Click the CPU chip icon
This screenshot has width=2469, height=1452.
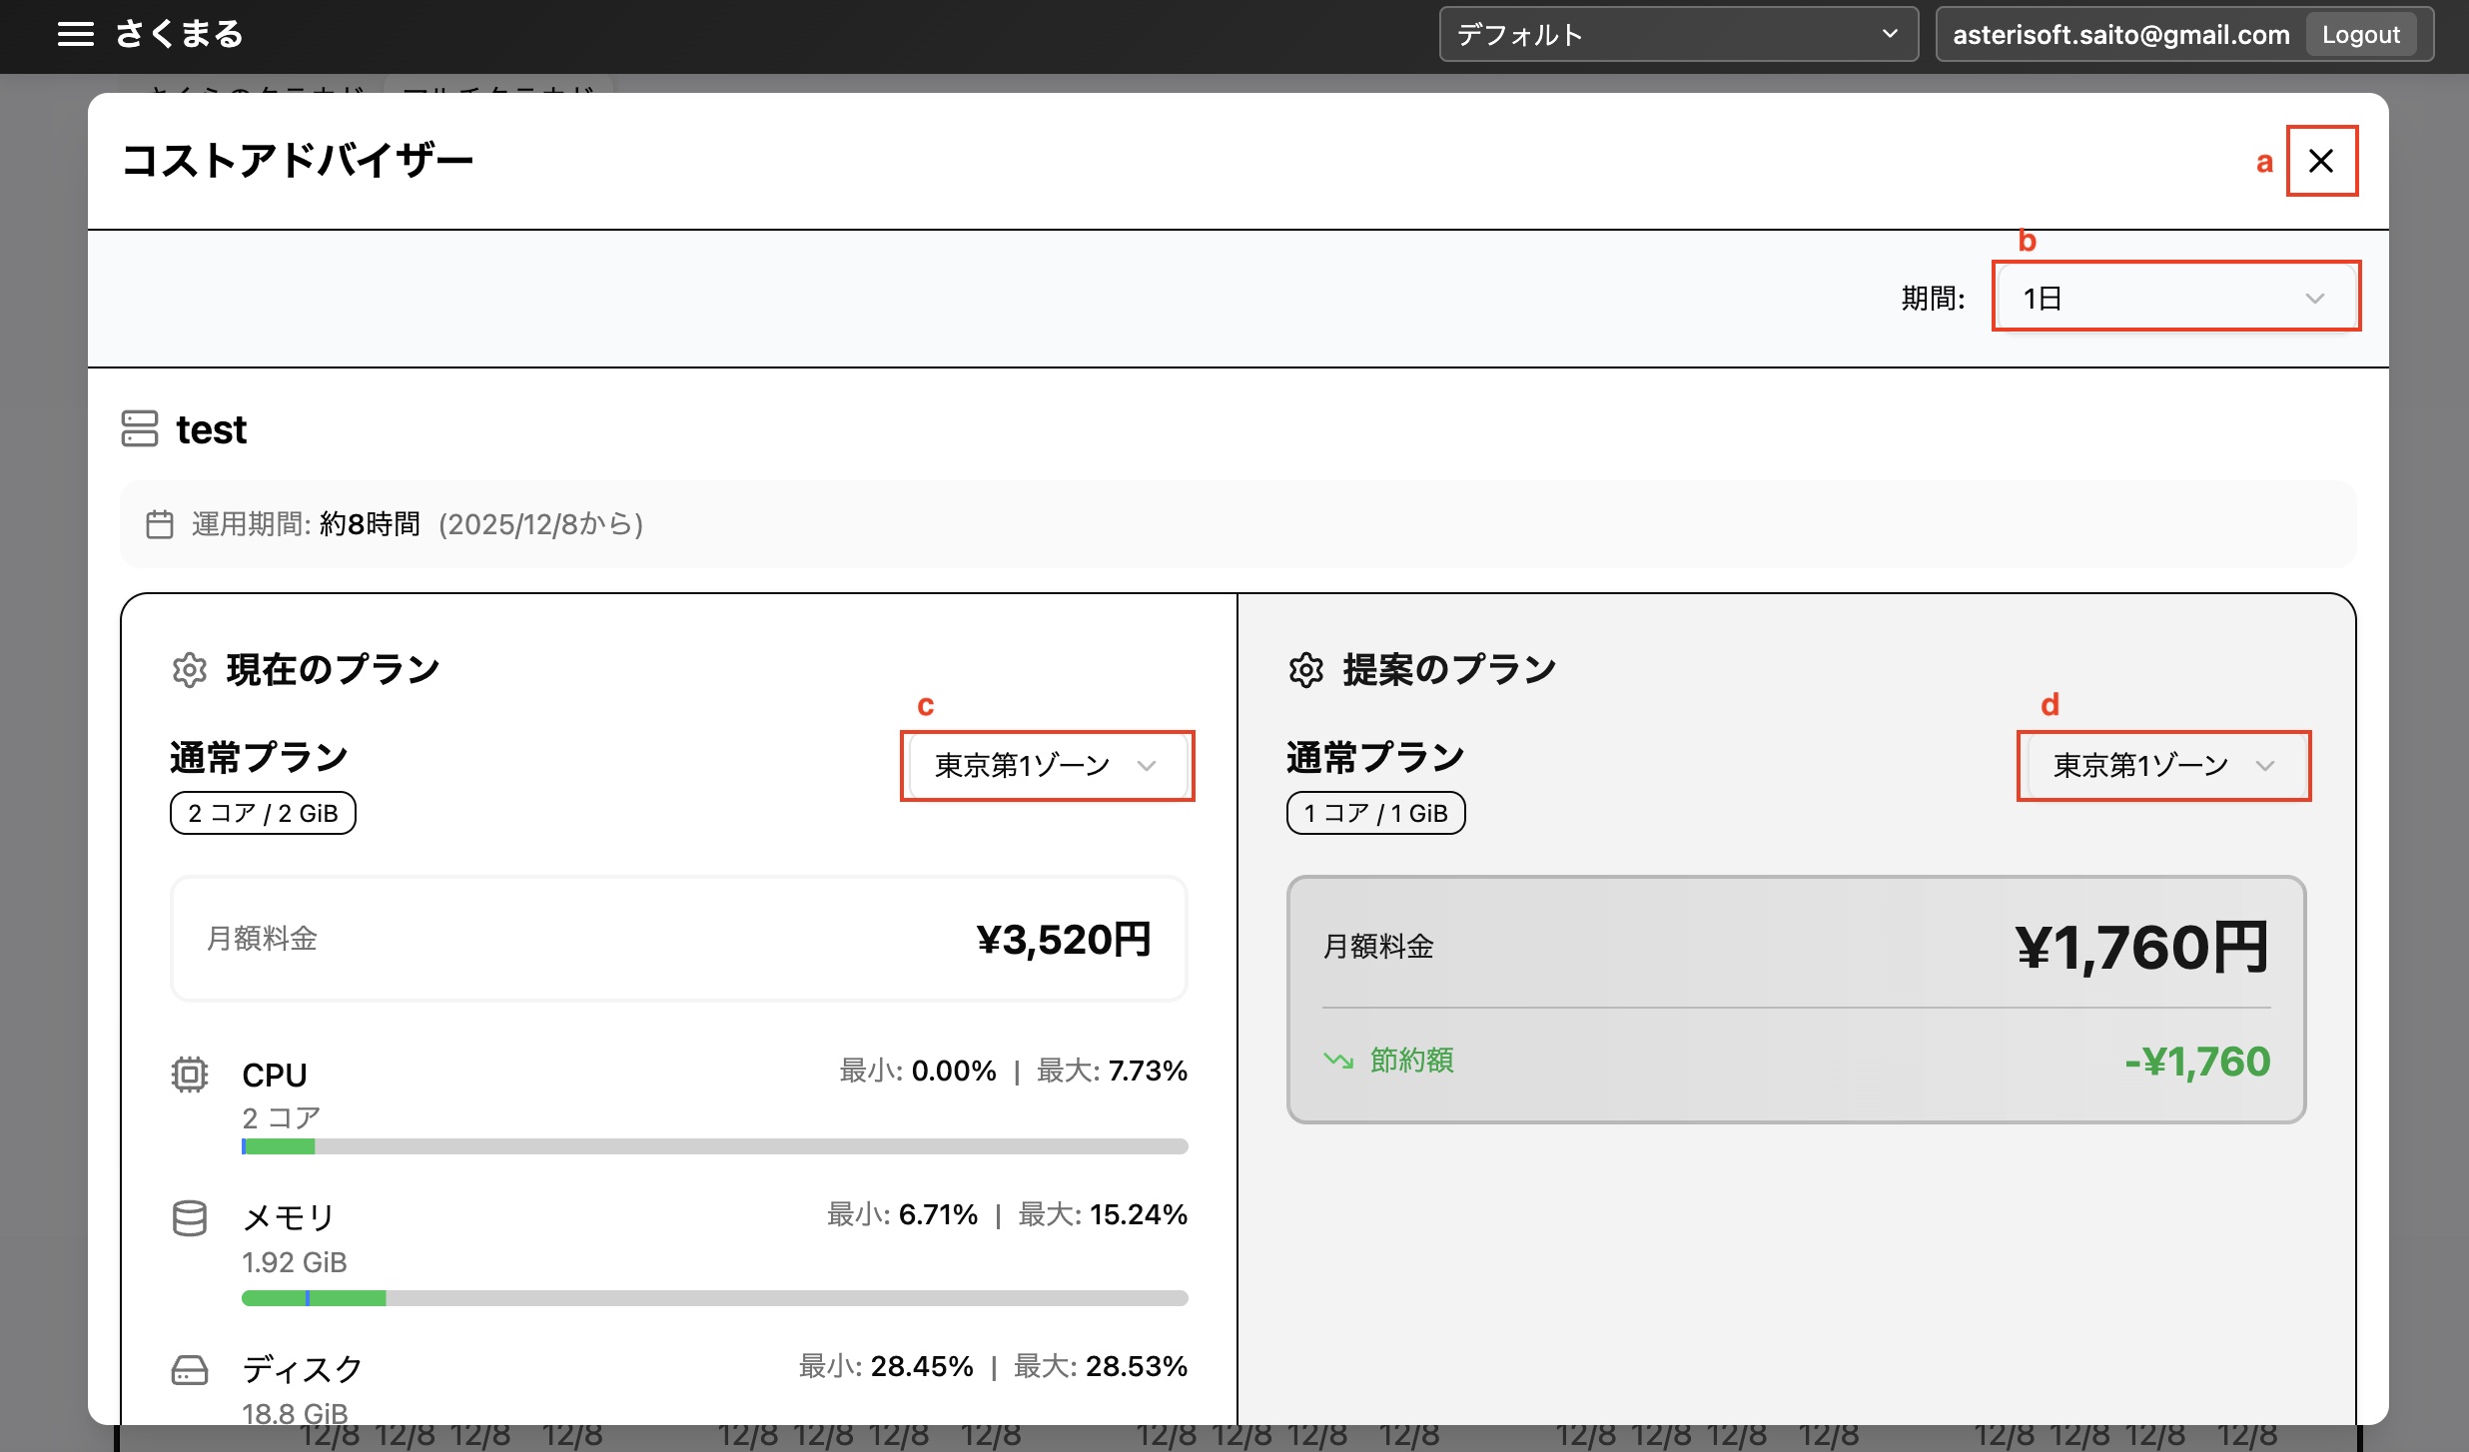(x=190, y=1075)
